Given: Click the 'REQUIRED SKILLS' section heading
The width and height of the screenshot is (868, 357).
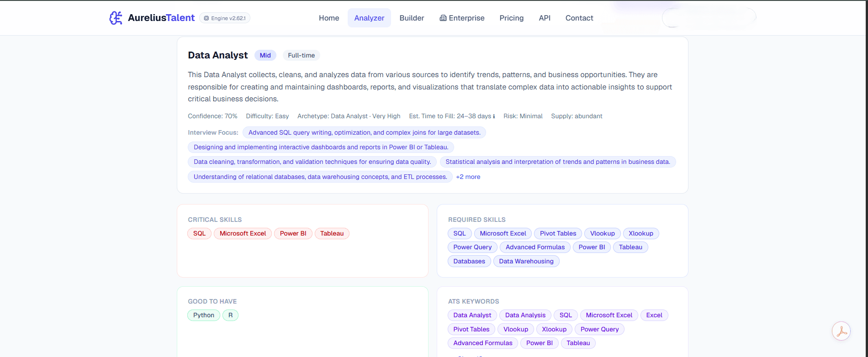Looking at the screenshot, I should (476, 220).
